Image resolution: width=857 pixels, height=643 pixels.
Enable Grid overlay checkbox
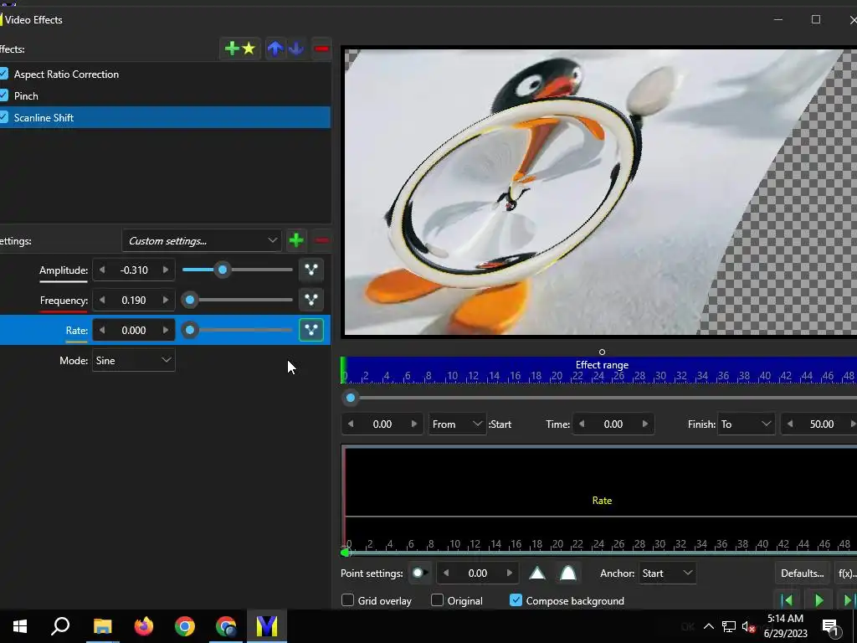[x=347, y=600]
